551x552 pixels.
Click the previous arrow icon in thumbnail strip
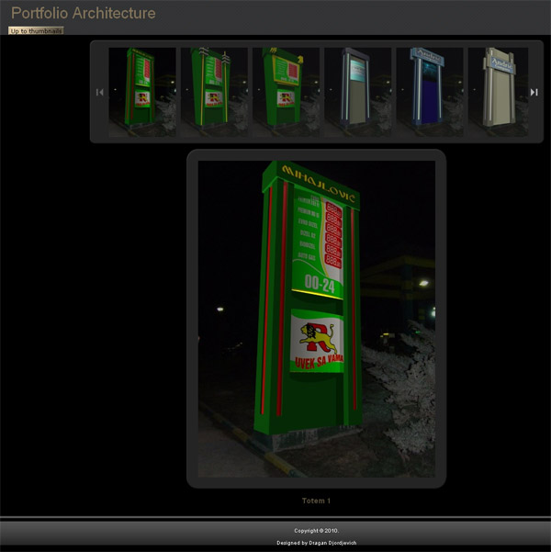(x=99, y=92)
